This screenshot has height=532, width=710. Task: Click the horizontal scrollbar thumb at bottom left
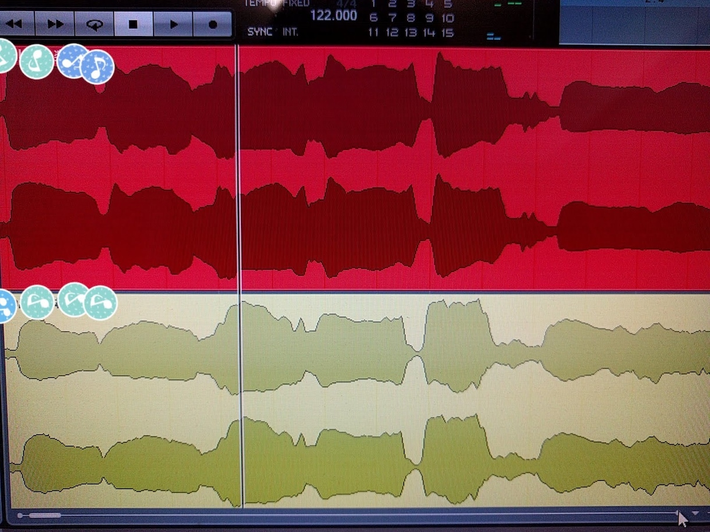44,515
